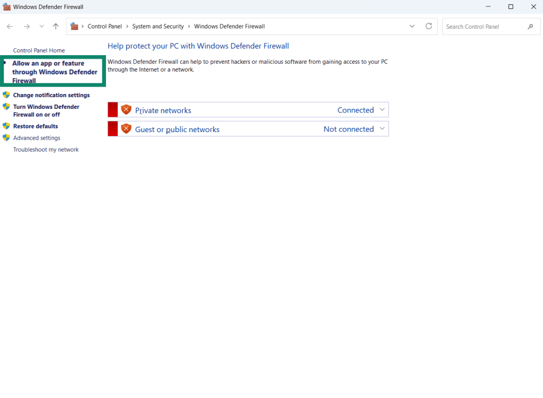543x398 pixels.
Task: Open Turn Windows Defender Firewall on or off
Action: point(46,110)
